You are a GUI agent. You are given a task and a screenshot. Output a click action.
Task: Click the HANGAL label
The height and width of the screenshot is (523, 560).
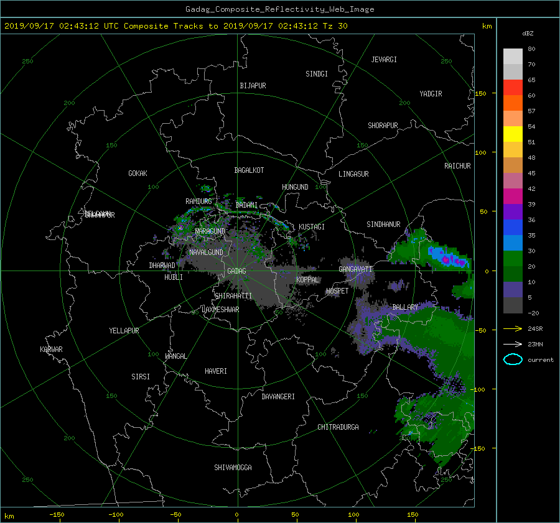point(175,356)
